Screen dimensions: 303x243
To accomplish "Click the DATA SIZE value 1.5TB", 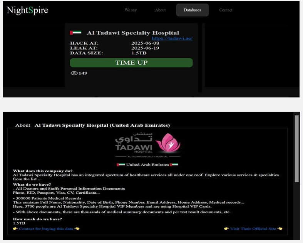I will pos(139,53).
